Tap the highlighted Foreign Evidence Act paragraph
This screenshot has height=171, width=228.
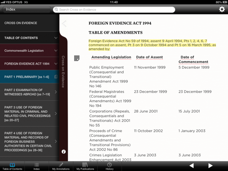click(x=152, y=45)
